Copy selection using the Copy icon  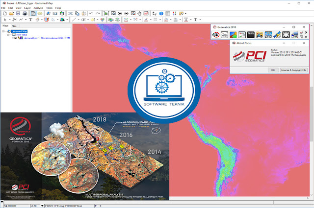point(77,13)
